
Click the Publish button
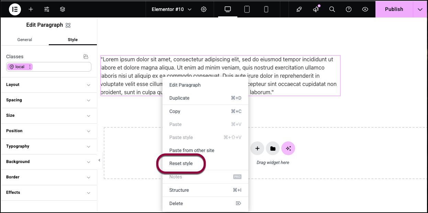(x=394, y=9)
